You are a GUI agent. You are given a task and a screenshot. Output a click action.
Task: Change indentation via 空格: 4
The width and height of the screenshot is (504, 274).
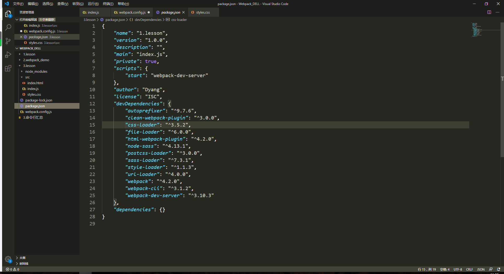point(445,269)
